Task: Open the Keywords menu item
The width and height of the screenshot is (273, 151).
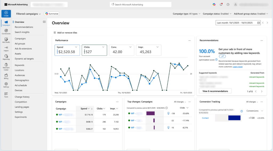Action: [x=19, y=65]
